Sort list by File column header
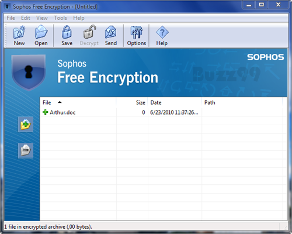Image resolution: width=292 pixels, height=234 pixels. point(78,102)
